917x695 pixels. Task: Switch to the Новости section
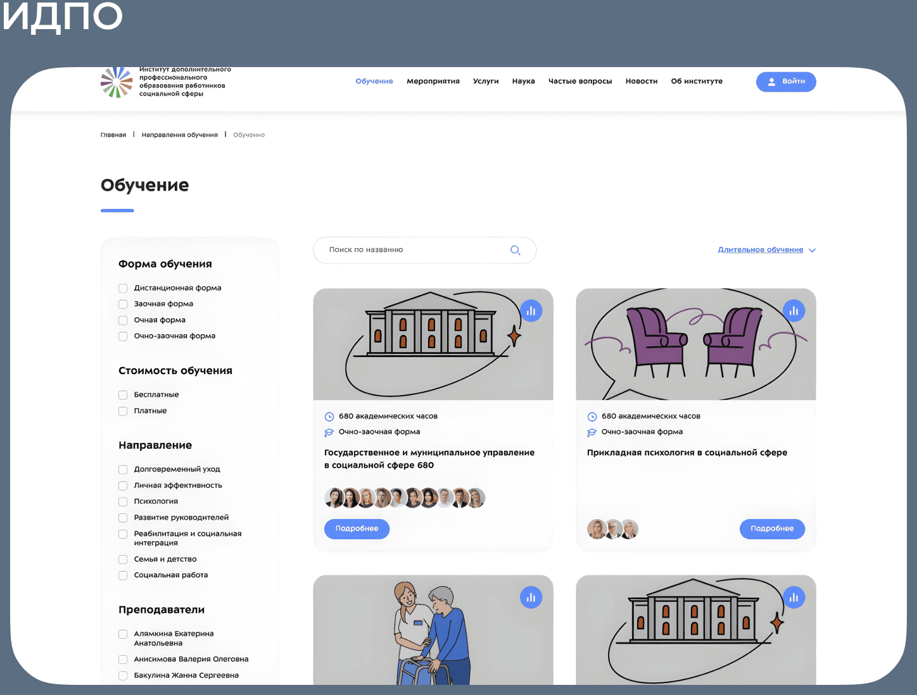click(641, 81)
